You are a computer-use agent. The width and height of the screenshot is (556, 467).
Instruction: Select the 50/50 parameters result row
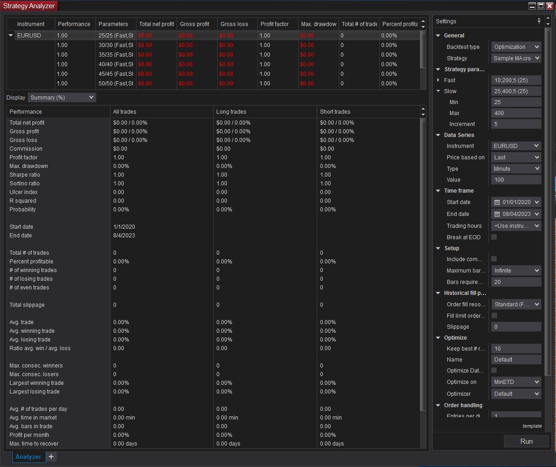(x=213, y=84)
